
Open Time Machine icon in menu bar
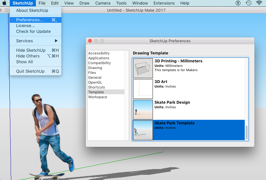[x=249, y=3]
